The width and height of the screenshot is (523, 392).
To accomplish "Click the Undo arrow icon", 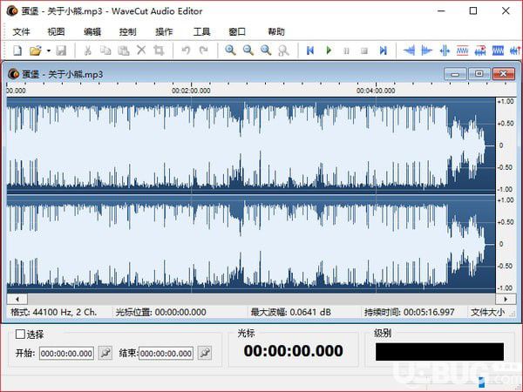I will coord(186,51).
